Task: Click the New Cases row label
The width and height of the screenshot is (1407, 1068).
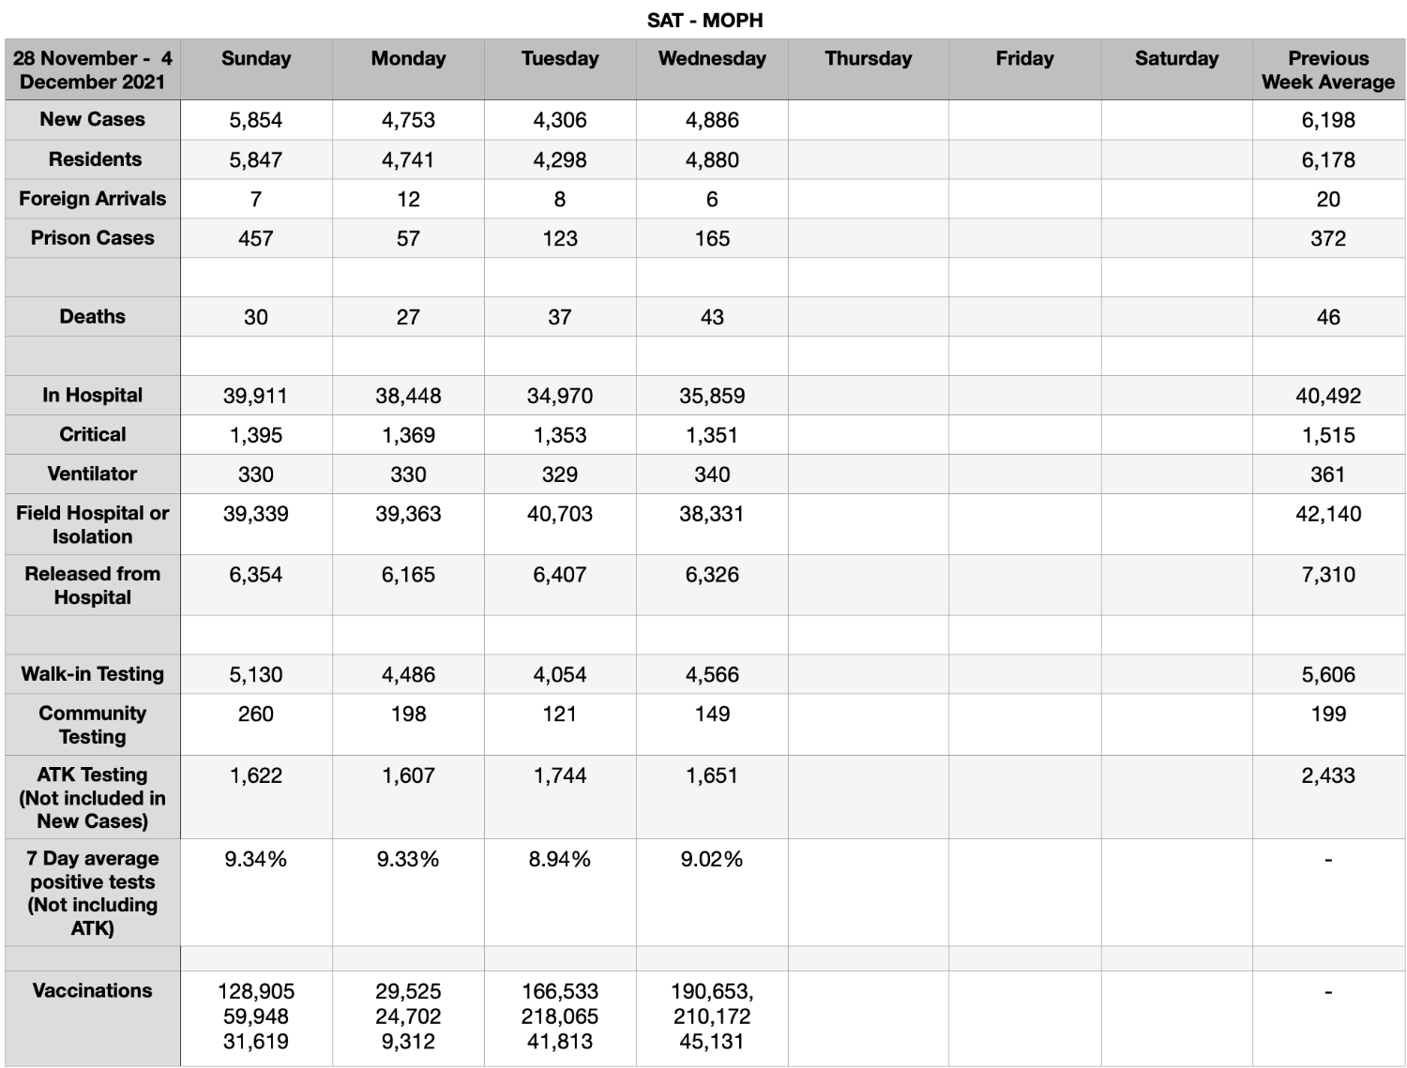Action: [92, 120]
